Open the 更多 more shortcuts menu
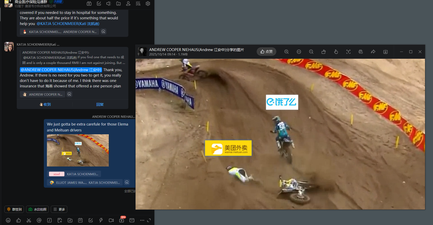The height and width of the screenshot is (225, 433). pyautogui.click(x=59, y=209)
